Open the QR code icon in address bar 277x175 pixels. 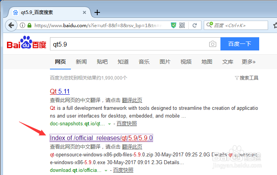click(182, 25)
